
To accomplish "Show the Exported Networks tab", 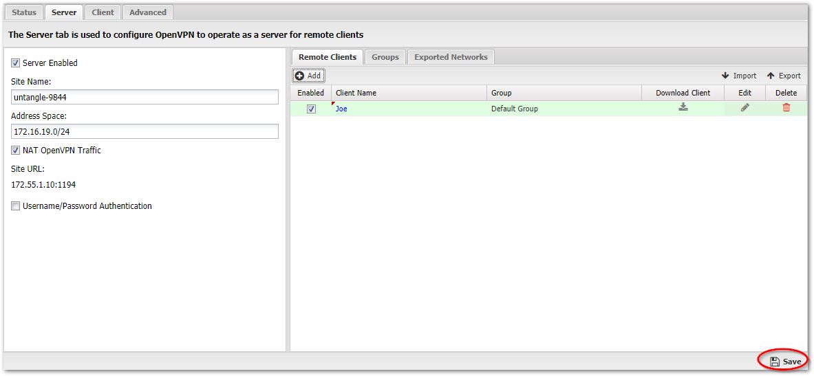I will (x=451, y=57).
